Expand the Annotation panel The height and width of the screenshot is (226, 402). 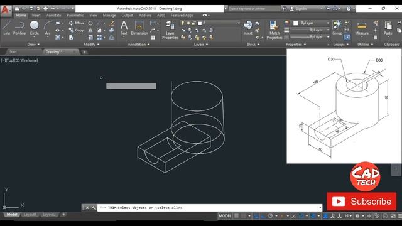(139, 45)
